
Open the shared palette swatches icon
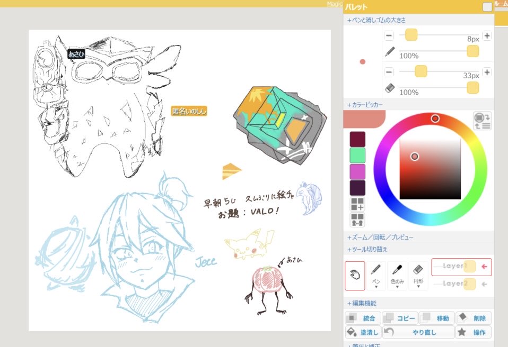[357, 220]
